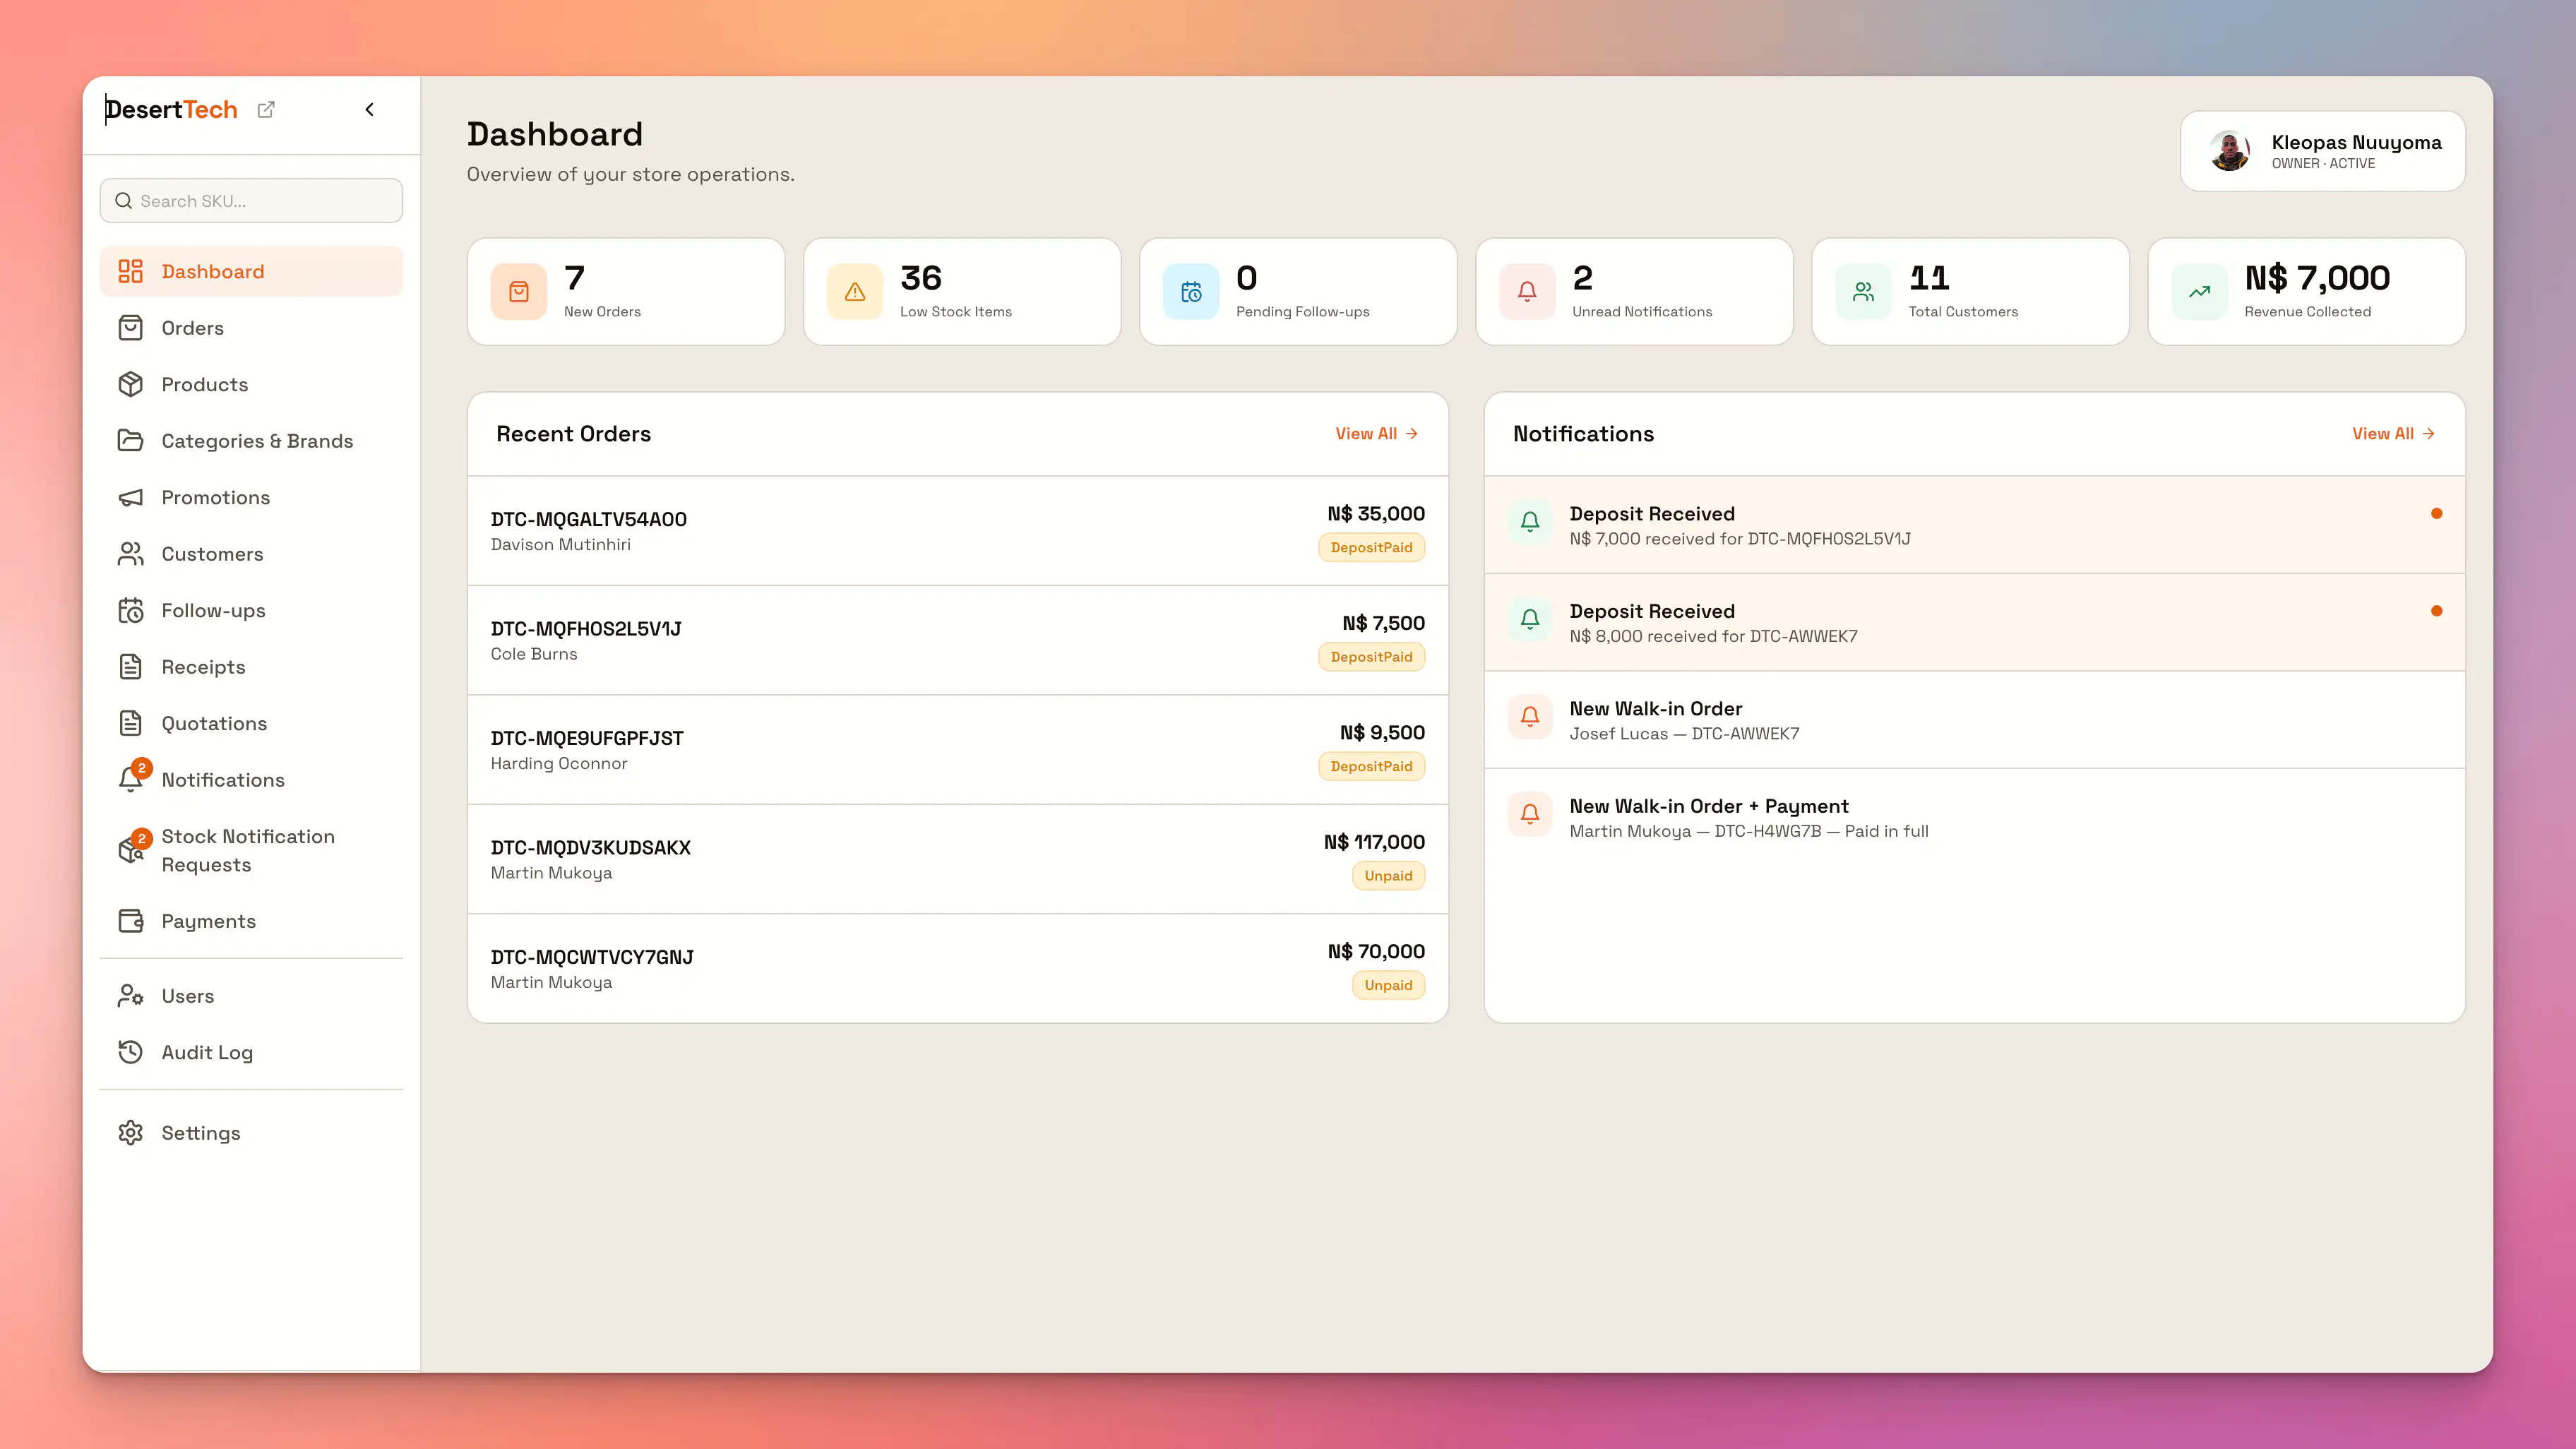Click the Payments wallet icon
Screen dimensions: 2576x1449
[x=130, y=921]
